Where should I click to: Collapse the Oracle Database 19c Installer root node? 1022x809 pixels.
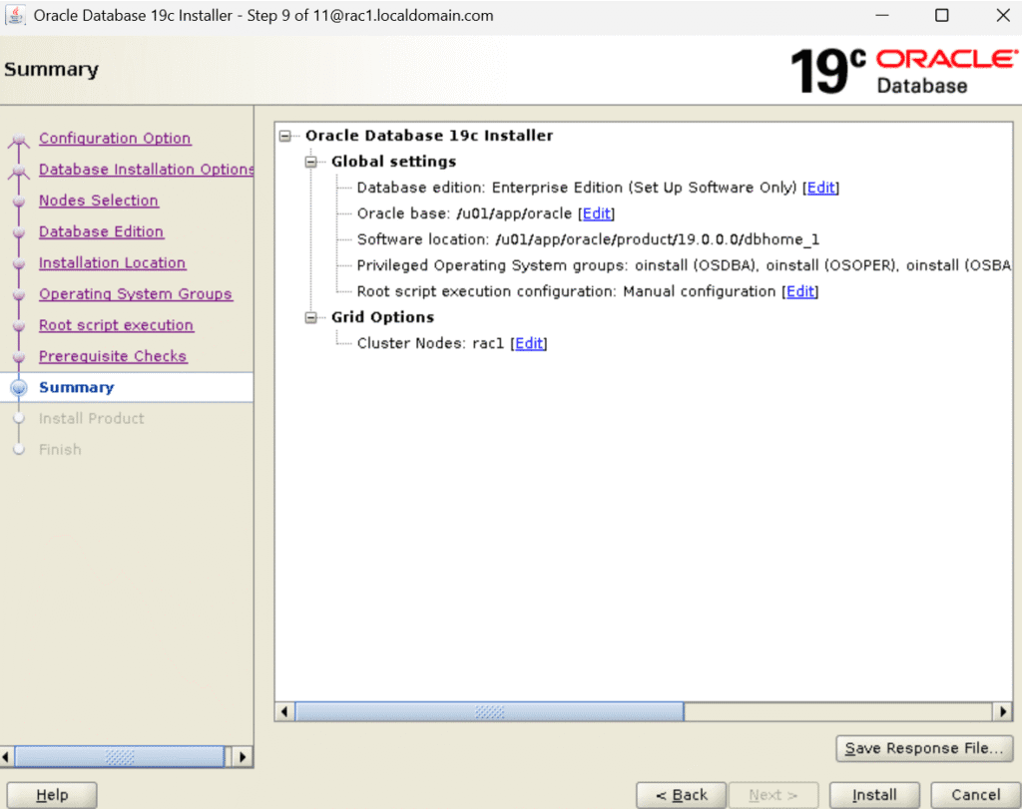pyautogui.click(x=286, y=136)
